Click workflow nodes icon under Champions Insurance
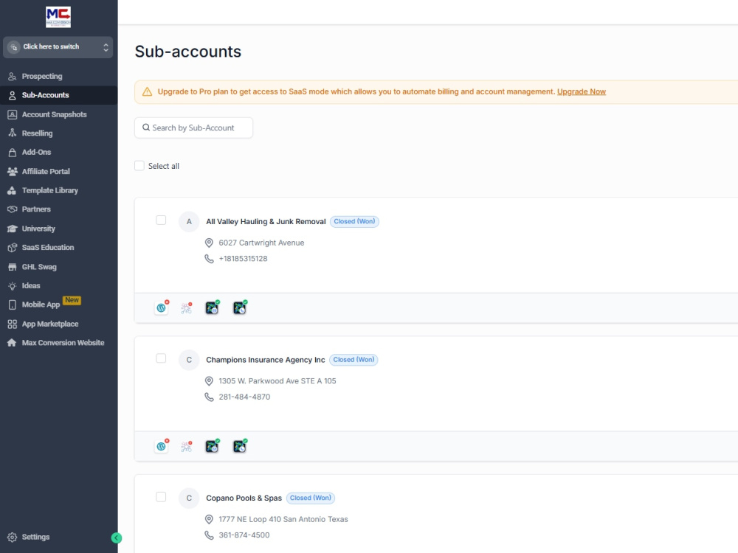 pos(187,446)
